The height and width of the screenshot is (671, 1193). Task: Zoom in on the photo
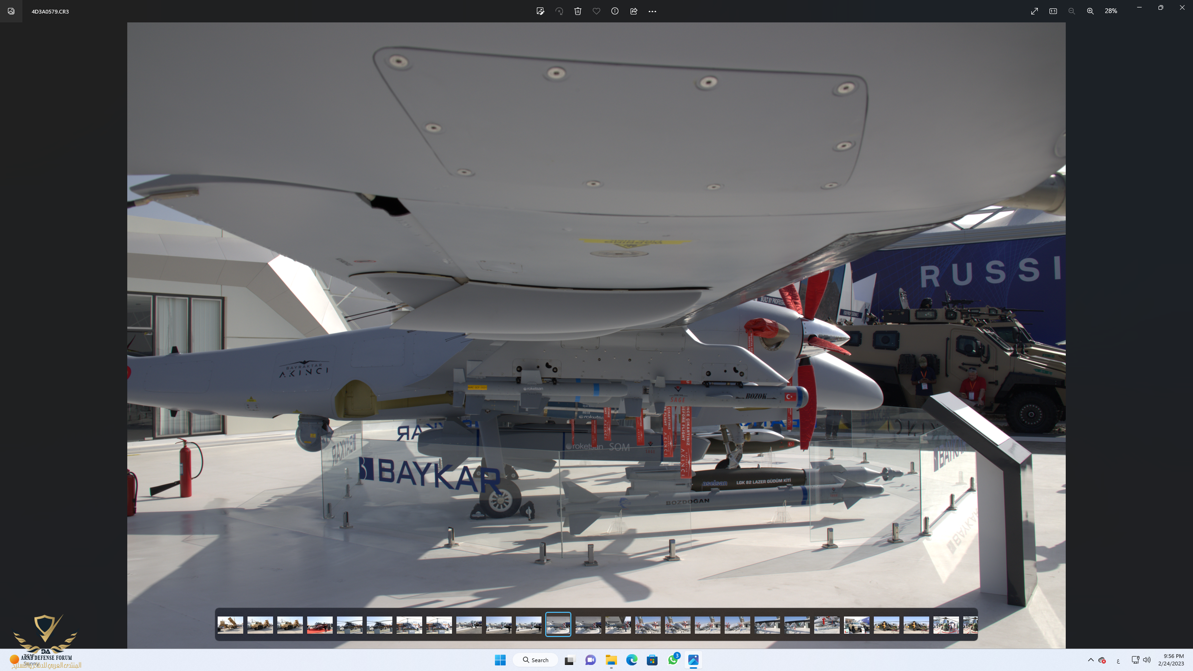pos(1090,11)
